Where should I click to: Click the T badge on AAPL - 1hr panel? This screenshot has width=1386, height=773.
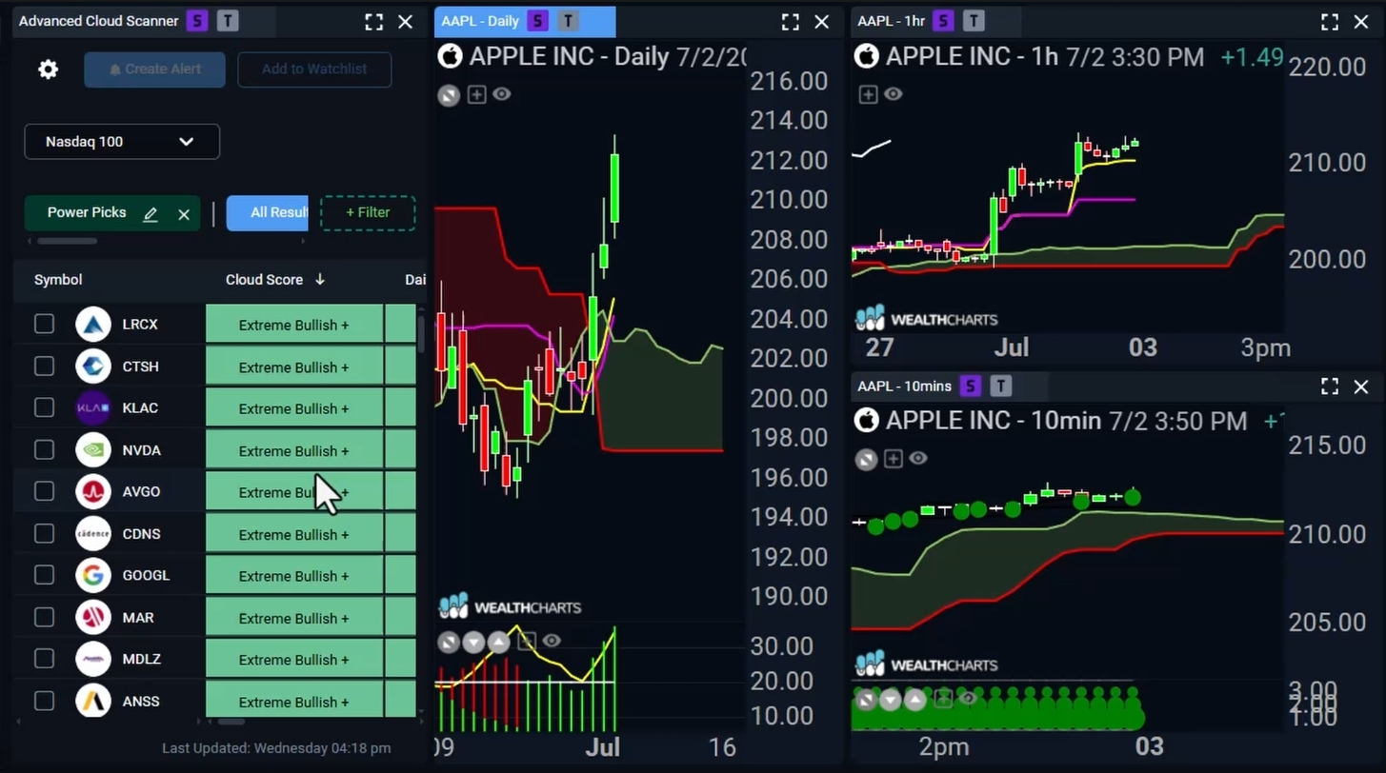(974, 21)
